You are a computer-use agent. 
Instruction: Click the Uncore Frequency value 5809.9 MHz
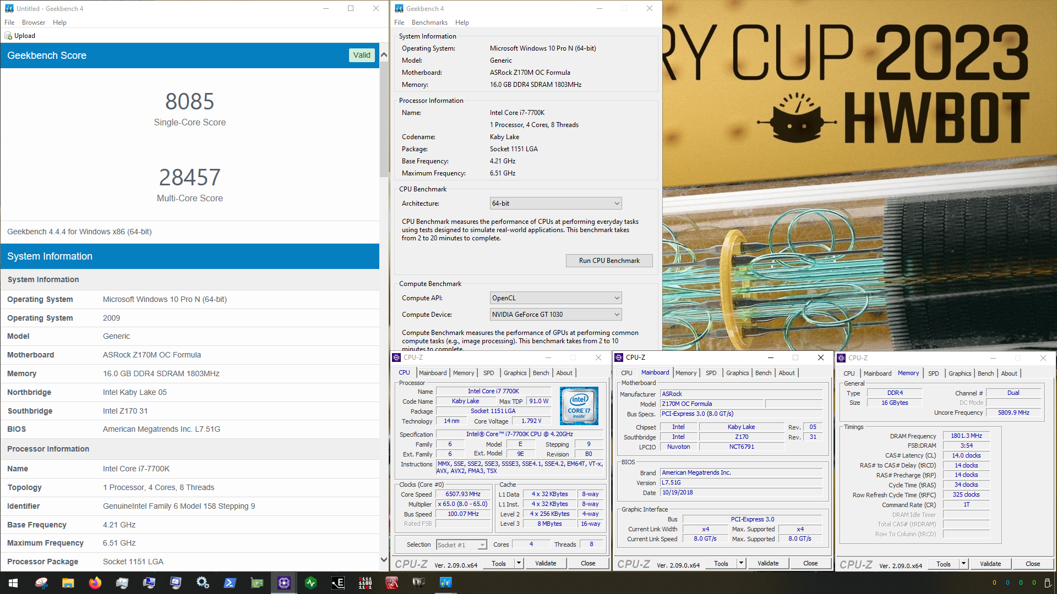tap(1014, 413)
